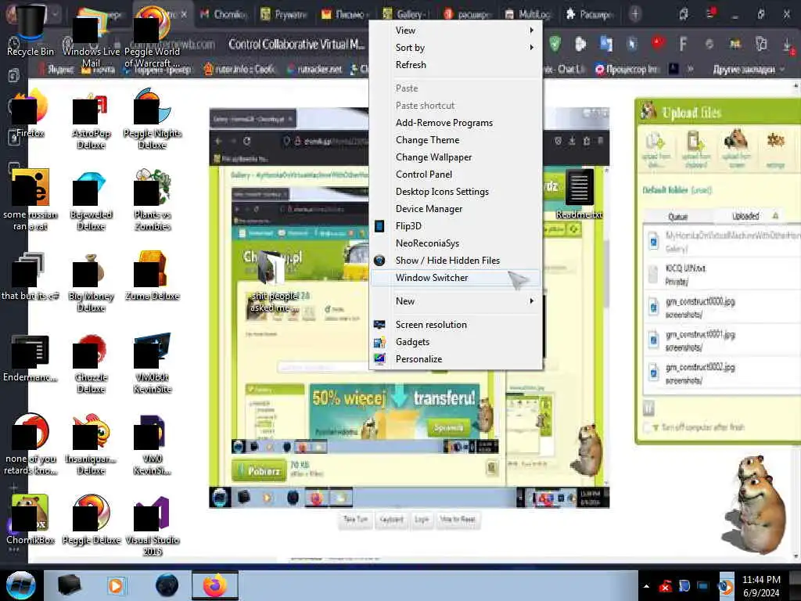Select the 'some russian ran a rat' icon

pyautogui.click(x=31, y=200)
